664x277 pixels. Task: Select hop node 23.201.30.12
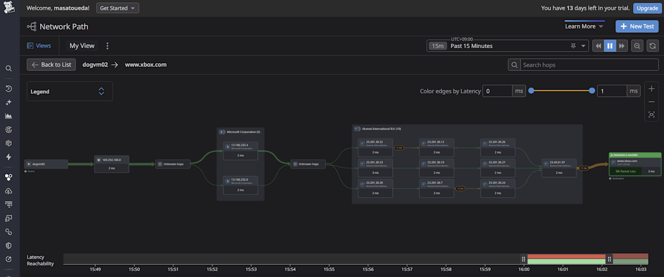(437, 147)
